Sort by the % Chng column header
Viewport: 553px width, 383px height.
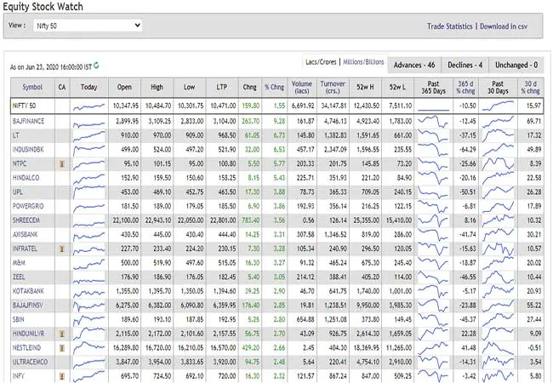tap(274, 87)
